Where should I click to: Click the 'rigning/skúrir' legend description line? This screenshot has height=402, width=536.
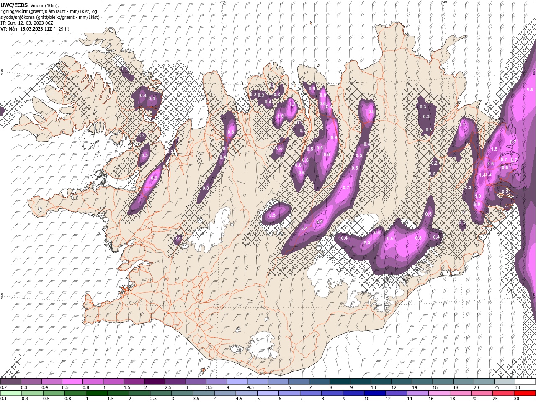coord(49,11)
